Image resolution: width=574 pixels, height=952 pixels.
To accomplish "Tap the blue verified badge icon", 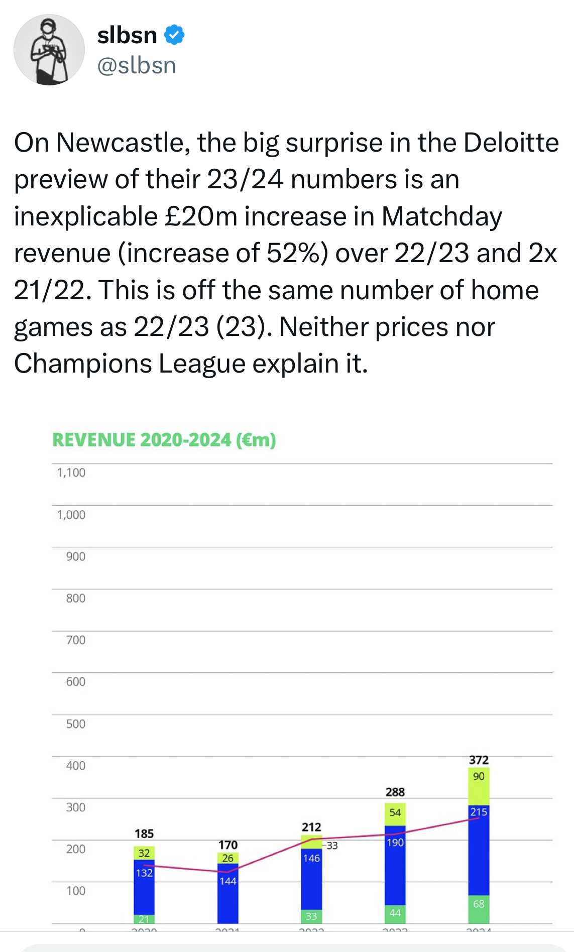I will click(x=175, y=35).
